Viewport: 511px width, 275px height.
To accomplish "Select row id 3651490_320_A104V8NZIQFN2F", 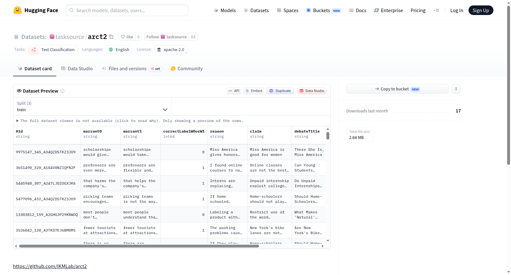I will click(x=46, y=168).
